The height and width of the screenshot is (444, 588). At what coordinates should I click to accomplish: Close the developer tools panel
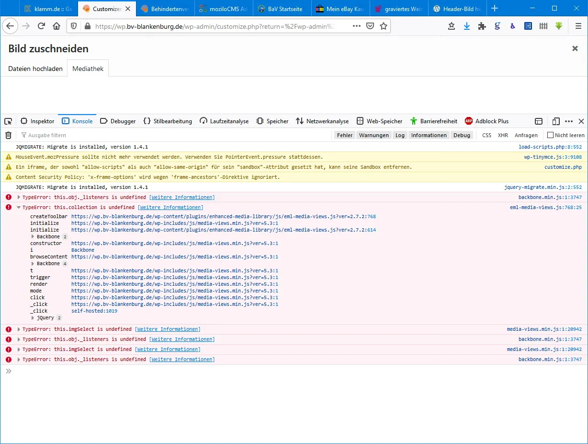(x=581, y=121)
